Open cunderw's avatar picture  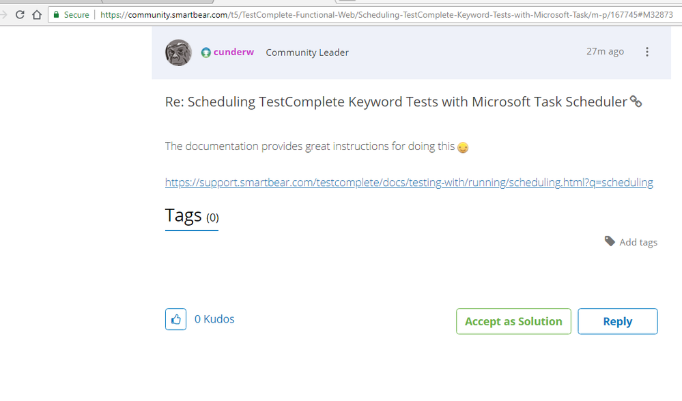pyautogui.click(x=178, y=53)
